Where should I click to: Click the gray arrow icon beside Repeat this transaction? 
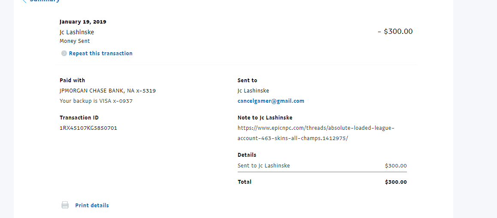coord(64,54)
